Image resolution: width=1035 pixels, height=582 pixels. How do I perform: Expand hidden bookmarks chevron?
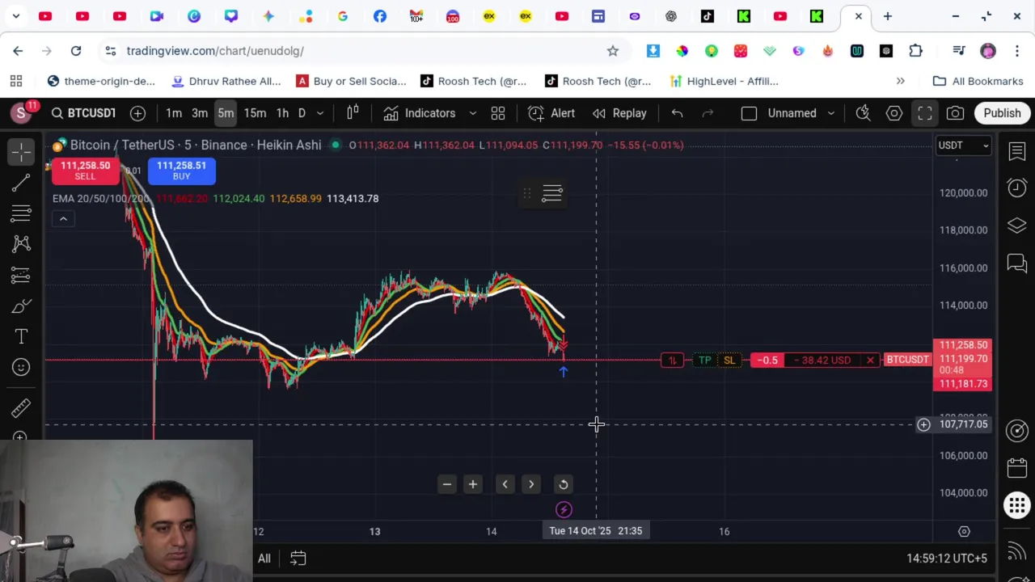click(900, 81)
